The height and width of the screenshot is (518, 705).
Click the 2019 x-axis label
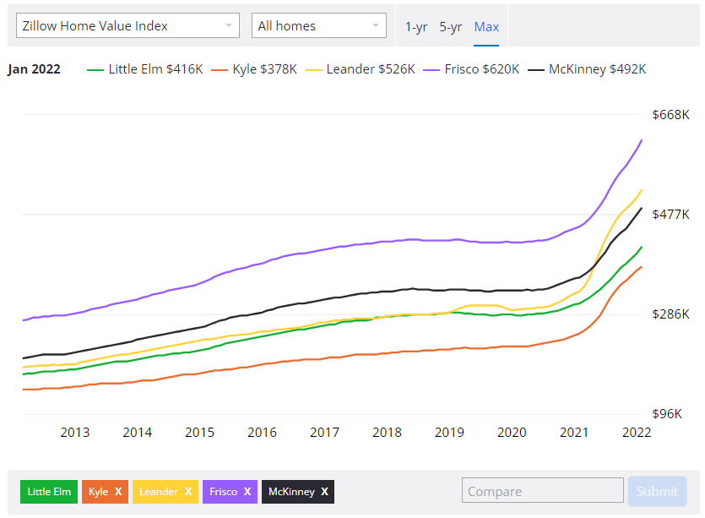[449, 433]
